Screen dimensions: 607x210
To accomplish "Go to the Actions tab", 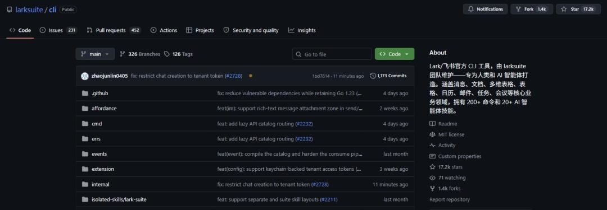I will [164, 30].
